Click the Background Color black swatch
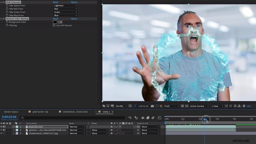Image resolution: width=256 pixels, height=144 pixels. pyautogui.click(x=55, y=22)
